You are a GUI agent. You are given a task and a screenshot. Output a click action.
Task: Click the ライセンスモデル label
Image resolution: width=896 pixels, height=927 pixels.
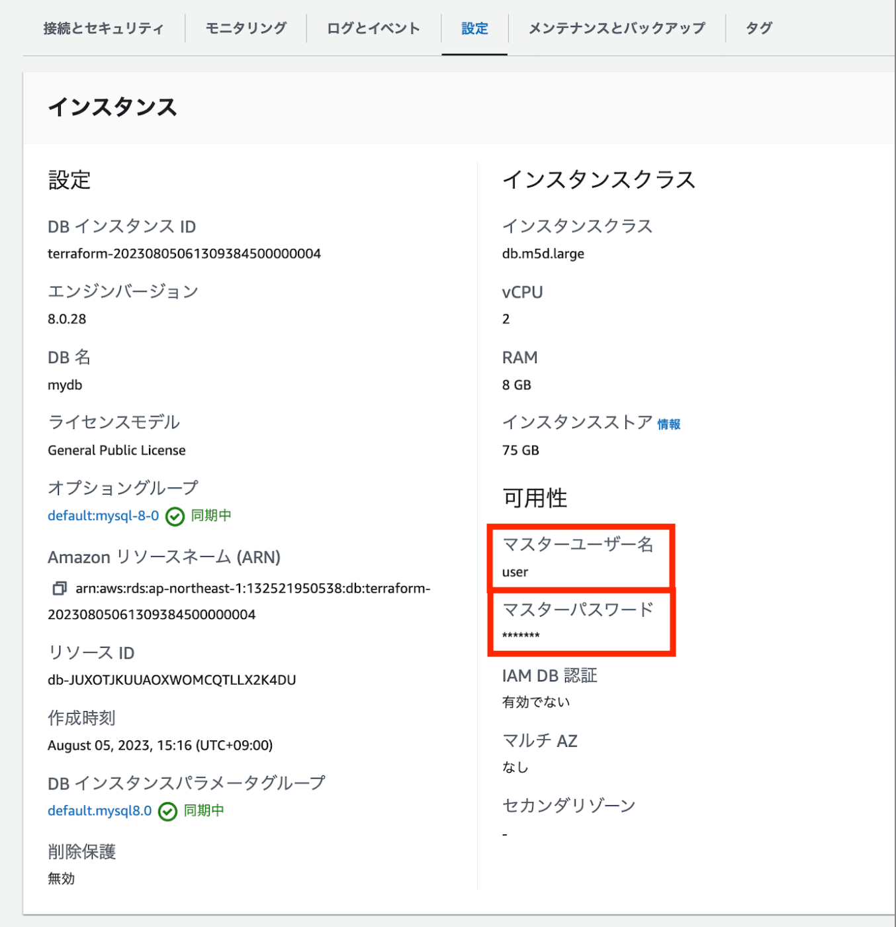point(114,422)
